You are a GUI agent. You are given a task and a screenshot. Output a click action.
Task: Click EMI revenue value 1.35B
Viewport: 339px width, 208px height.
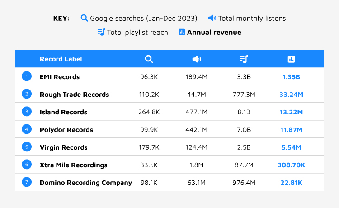pyautogui.click(x=291, y=77)
